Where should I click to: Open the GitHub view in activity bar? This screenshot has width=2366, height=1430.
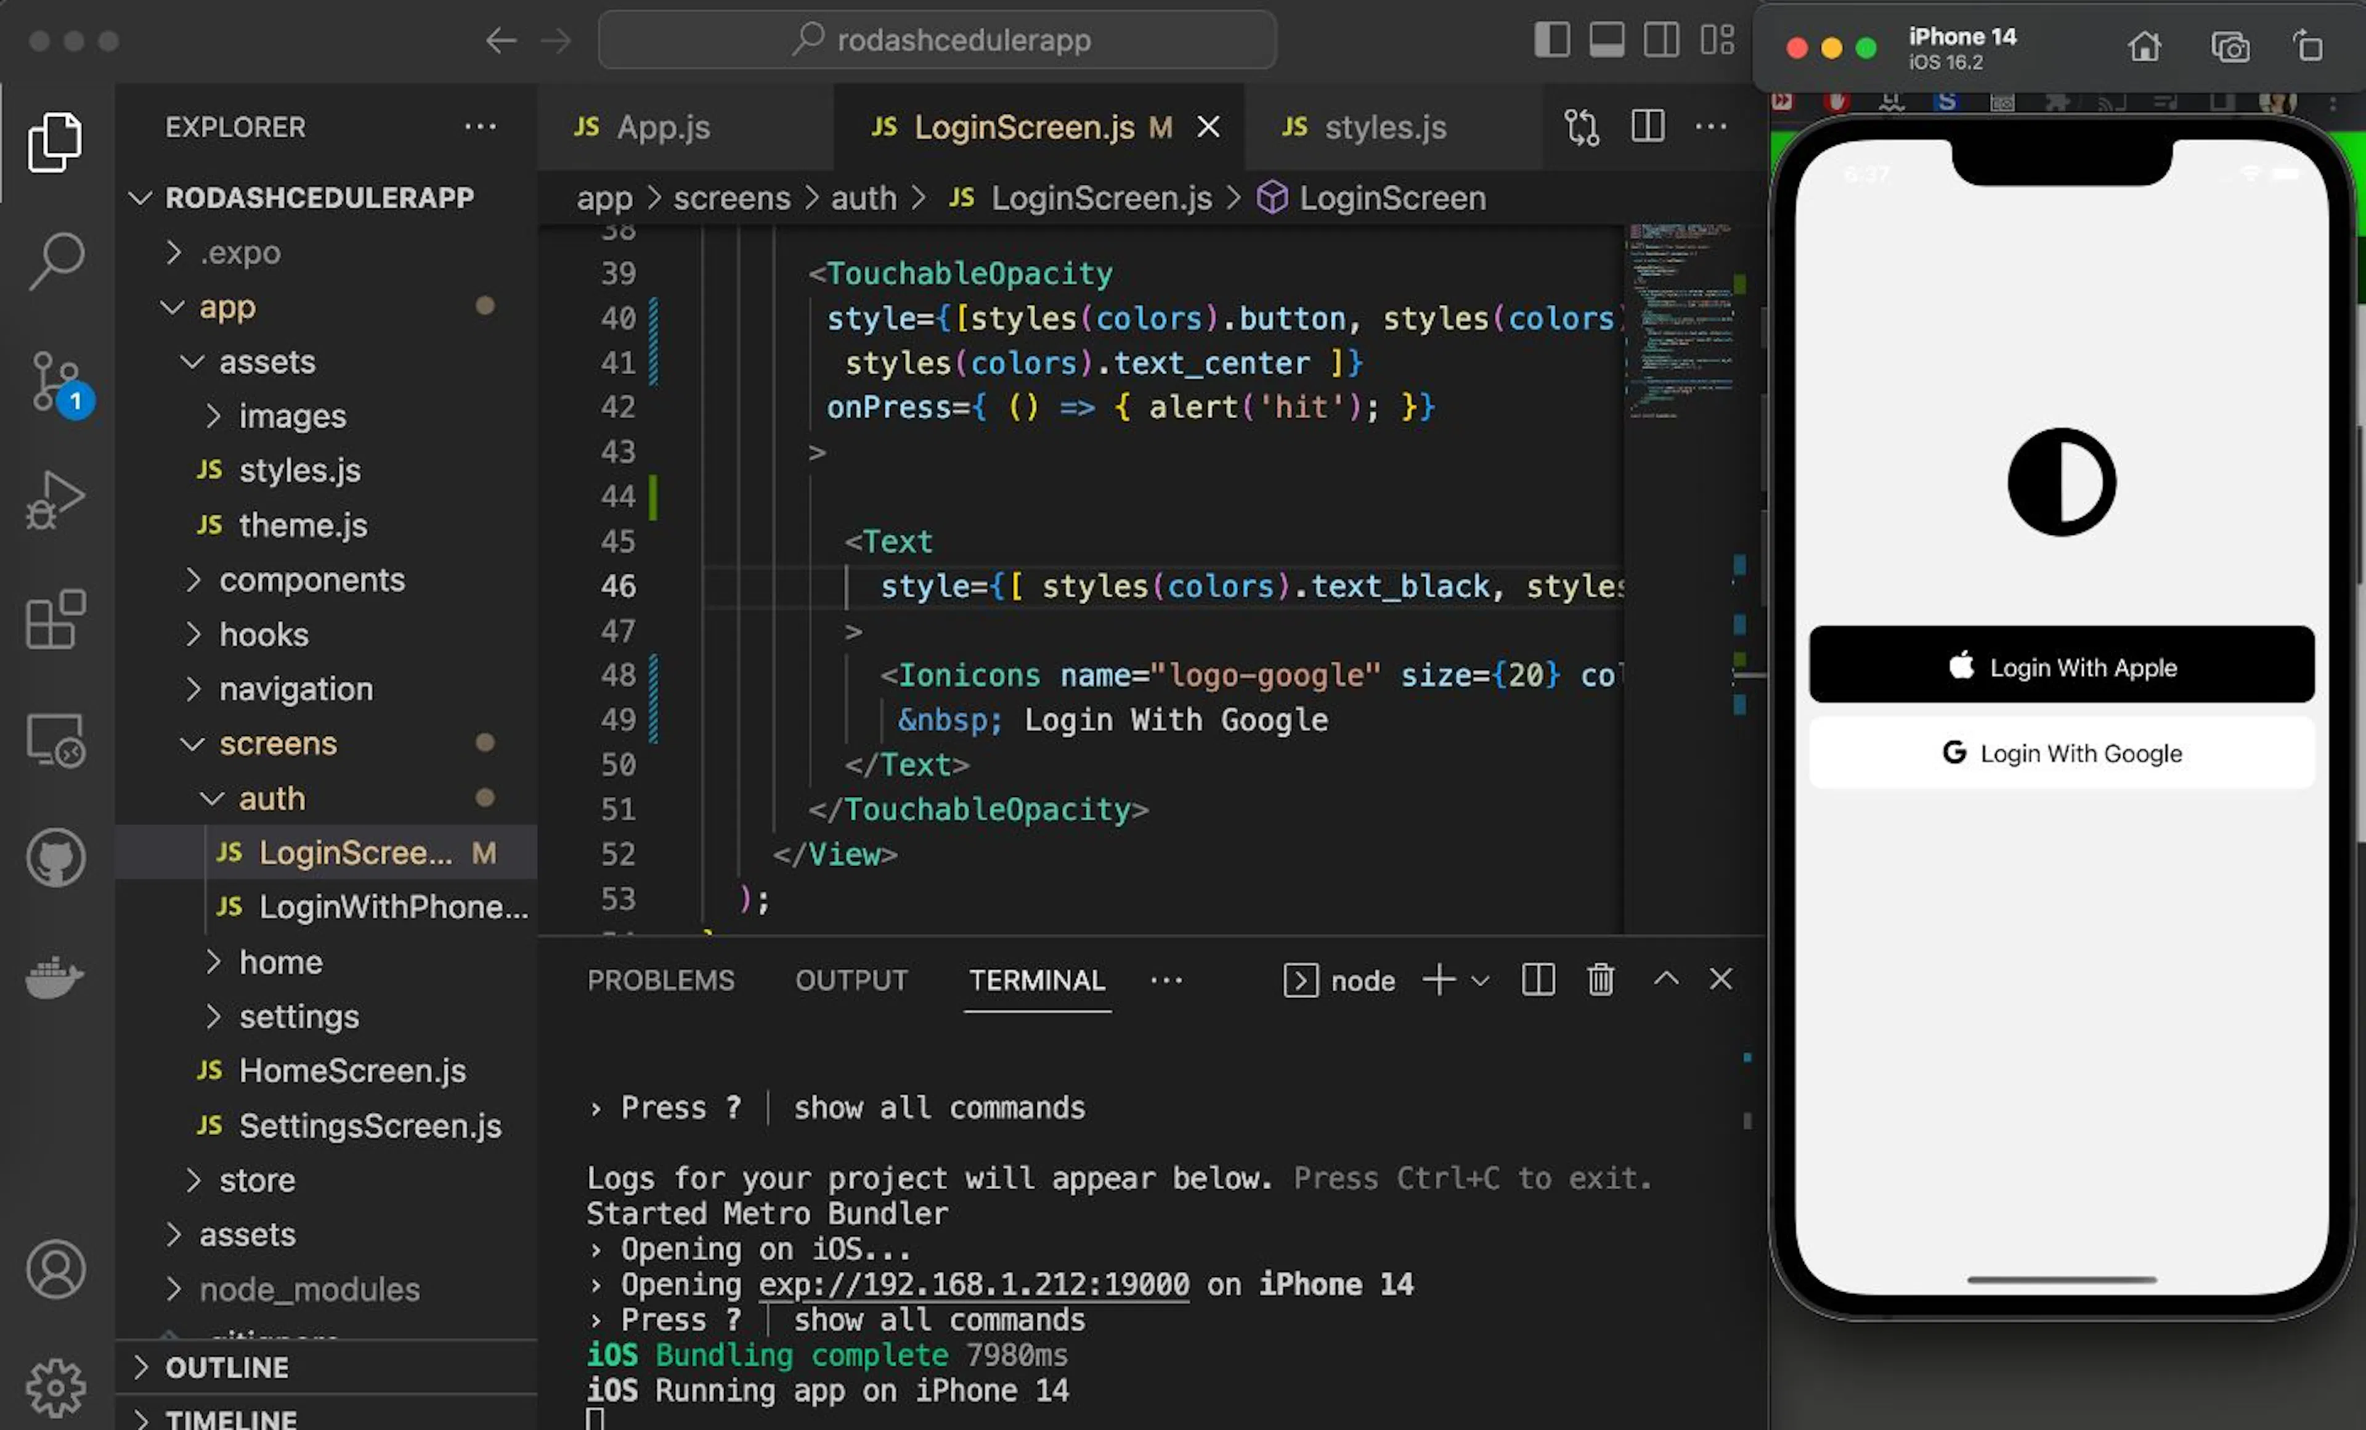pyautogui.click(x=55, y=857)
